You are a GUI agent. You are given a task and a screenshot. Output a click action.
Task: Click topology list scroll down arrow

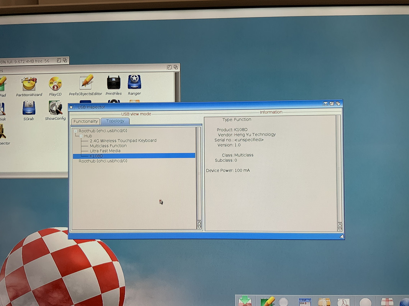(199, 227)
